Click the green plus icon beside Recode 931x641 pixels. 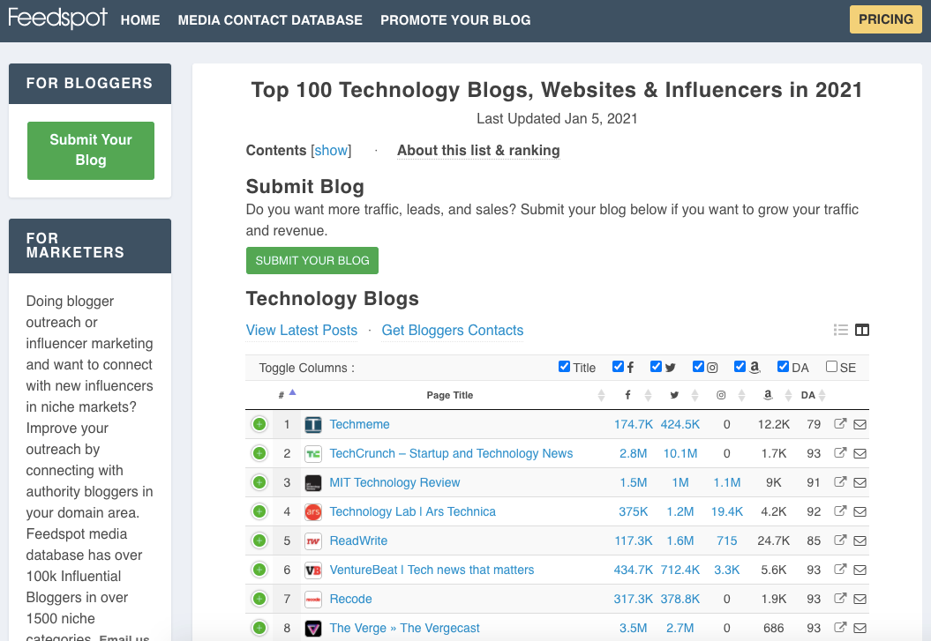[259, 599]
